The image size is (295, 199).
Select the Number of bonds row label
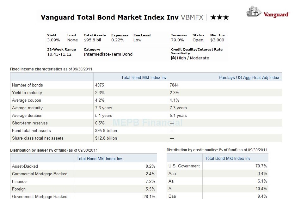(x=28, y=85)
